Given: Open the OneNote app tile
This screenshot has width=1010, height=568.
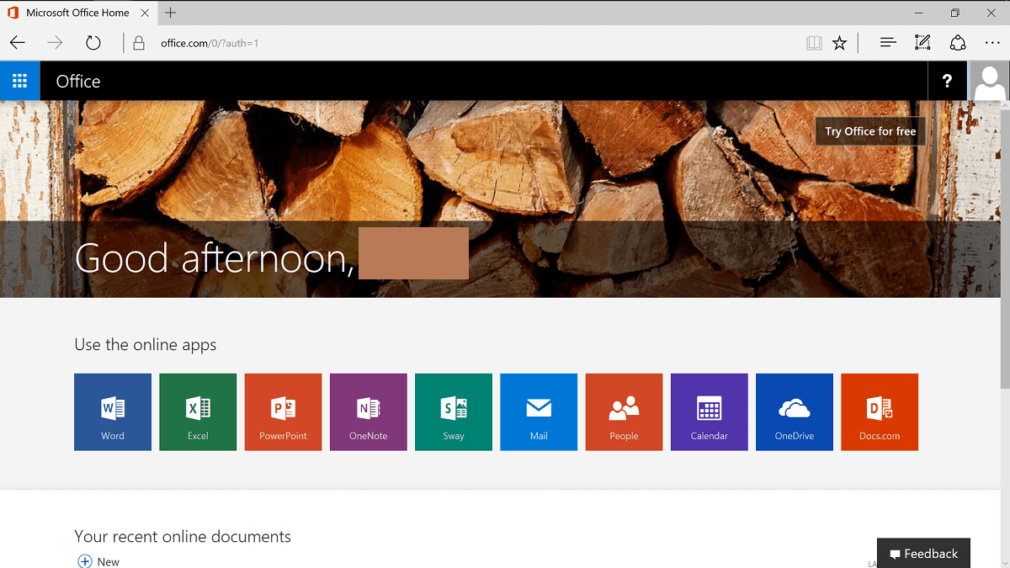Looking at the screenshot, I should 369,412.
